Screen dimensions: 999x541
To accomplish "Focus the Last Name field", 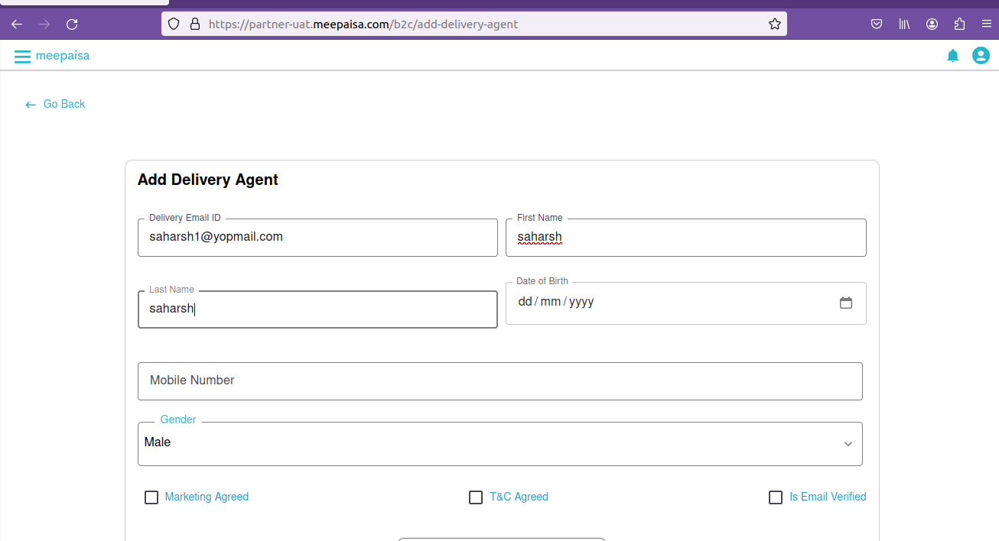I will (317, 309).
